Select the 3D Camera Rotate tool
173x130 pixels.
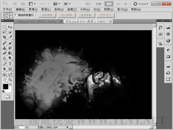click(x=10, y=75)
